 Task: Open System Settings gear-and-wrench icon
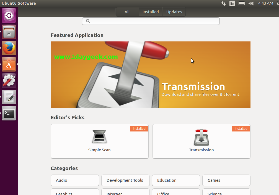coord(9,81)
